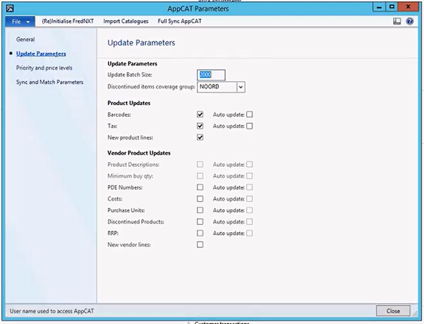Open the Help icon

(409, 21)
